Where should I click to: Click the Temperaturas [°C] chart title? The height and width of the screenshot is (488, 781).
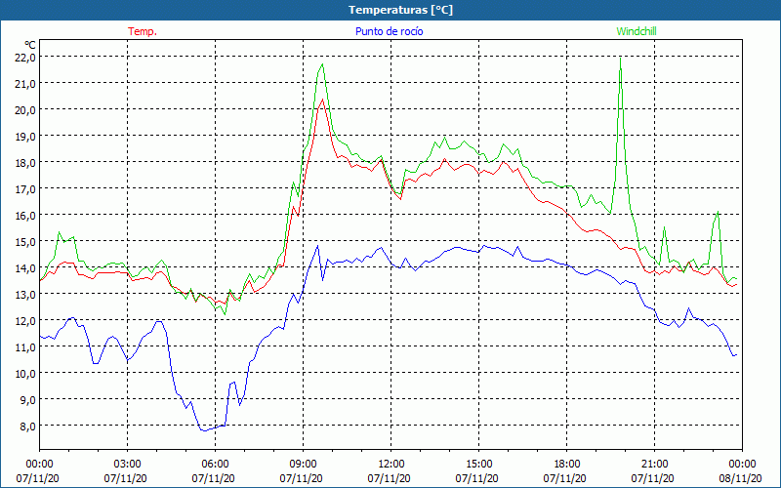[x=400, y=10]
